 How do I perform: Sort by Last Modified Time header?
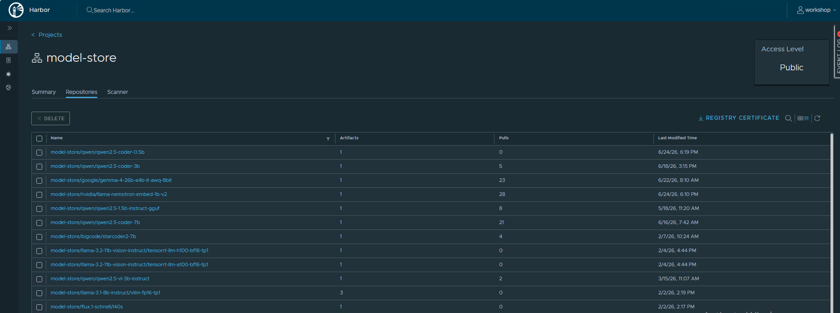(677, 138)
